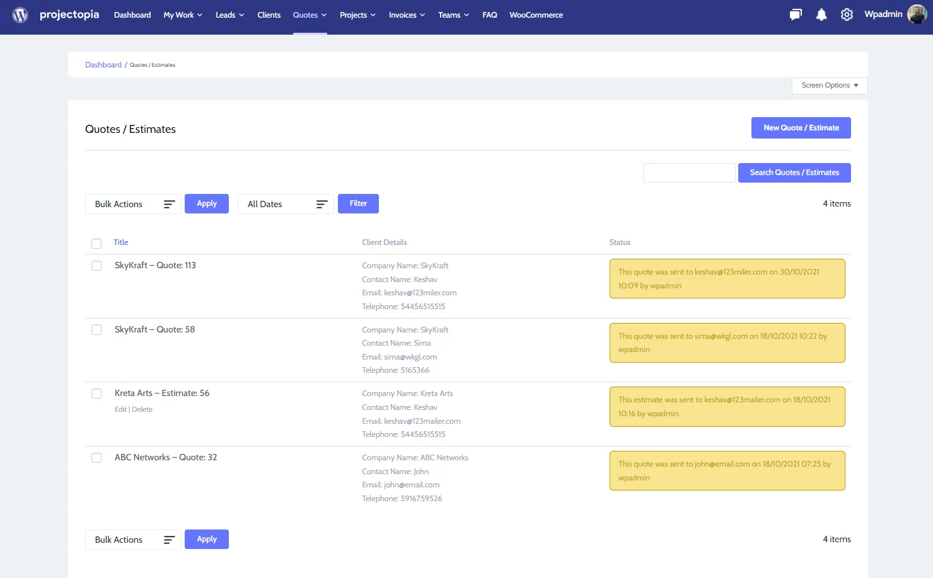Focus the quotes search input field

coord(689,173)
